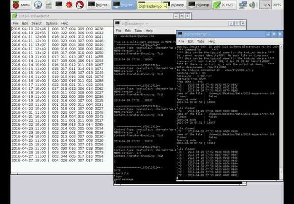Open Edit menu in the front terminal window

coord(190,41)
